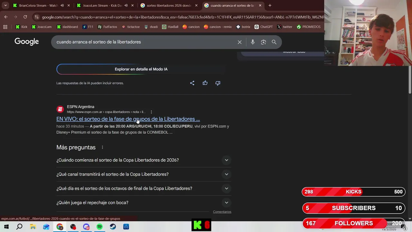The image size is (412, 232).
Task: Click the KICKS goal progress bar
Action: tap(353, 192)
